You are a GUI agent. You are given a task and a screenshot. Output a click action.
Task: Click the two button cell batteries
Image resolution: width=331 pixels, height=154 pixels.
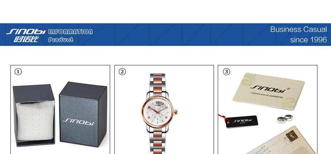point(285,119)
